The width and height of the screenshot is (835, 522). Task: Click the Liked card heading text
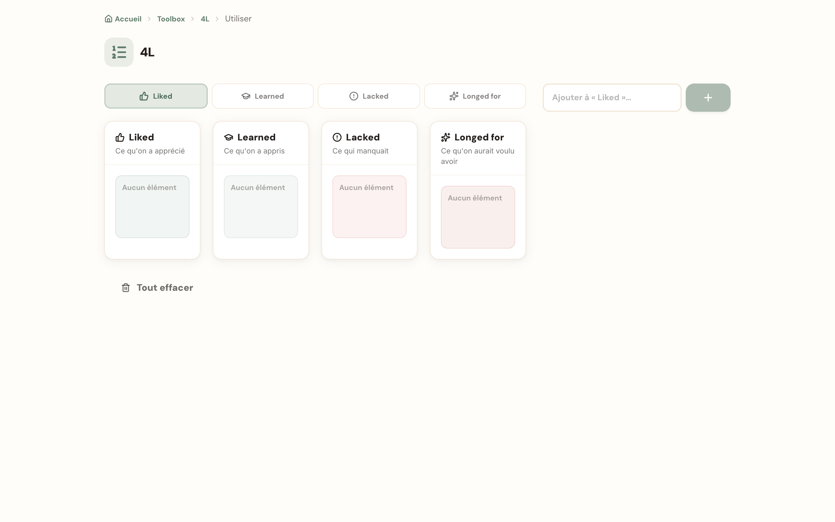coord(141,137)
